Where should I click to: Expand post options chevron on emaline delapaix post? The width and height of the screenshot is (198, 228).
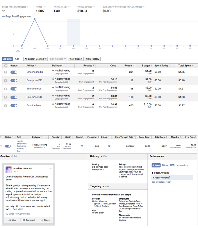[x=51, y=168]
